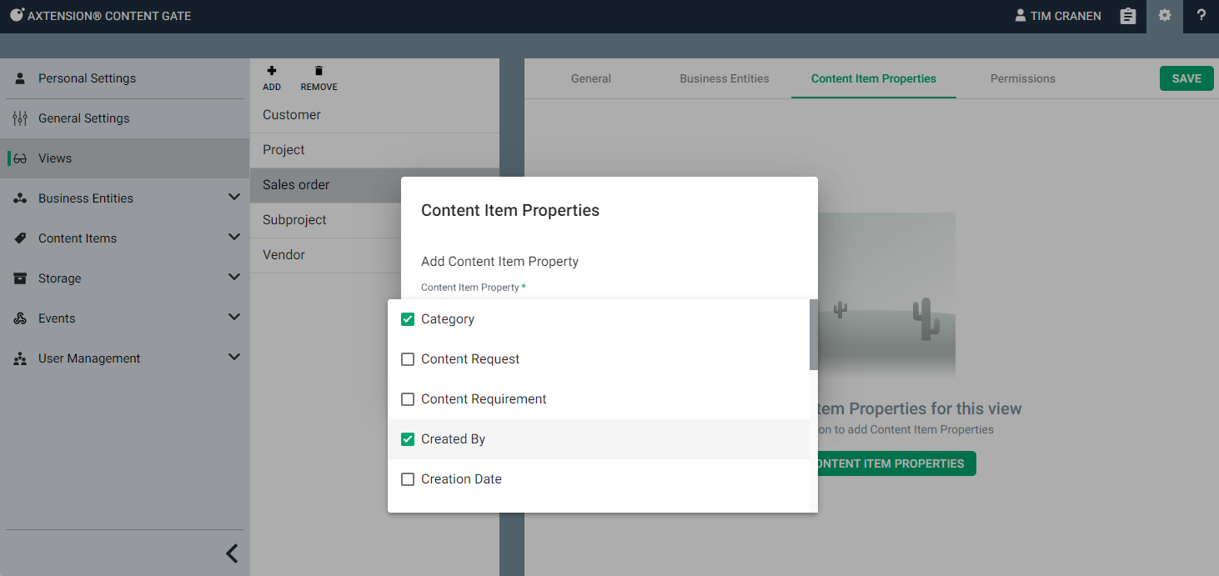The width and height of the screenshot is (1219, 576).
Task: Click the Add plus icon
Action: [x=272, y=72]
